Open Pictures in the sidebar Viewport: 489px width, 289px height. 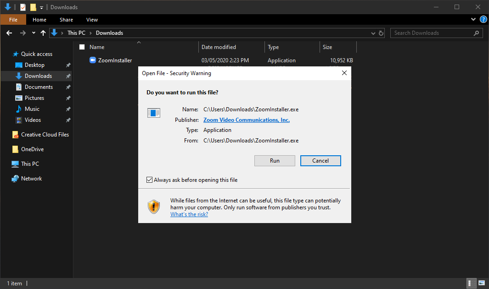(34, 98)
